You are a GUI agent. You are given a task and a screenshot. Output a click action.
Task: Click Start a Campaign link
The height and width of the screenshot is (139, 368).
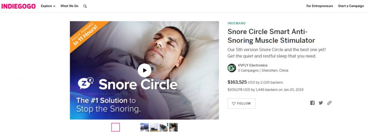pos(351,6)
